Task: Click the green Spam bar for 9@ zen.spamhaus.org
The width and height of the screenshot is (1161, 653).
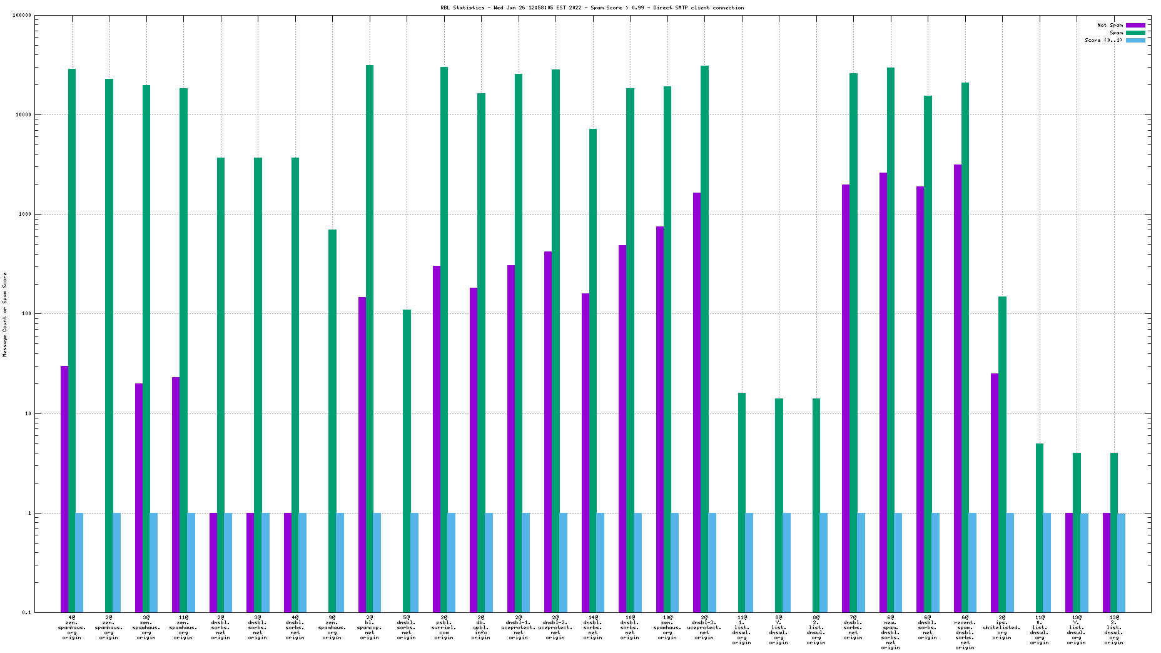Action: coord(332,420)
